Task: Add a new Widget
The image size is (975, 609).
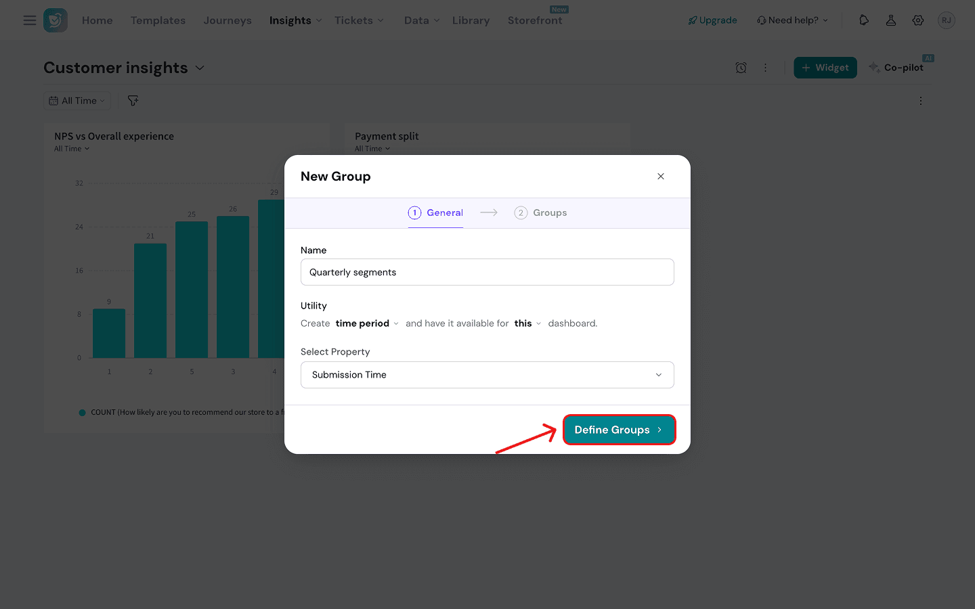Action: coord(825,68)
